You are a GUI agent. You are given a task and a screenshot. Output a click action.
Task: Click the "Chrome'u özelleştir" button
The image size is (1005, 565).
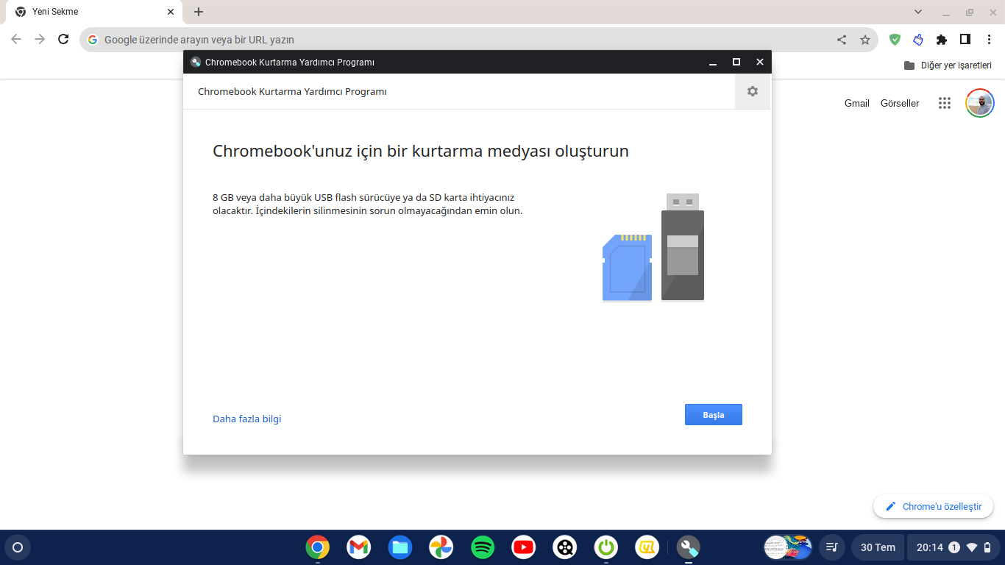(x=934, y=506)
